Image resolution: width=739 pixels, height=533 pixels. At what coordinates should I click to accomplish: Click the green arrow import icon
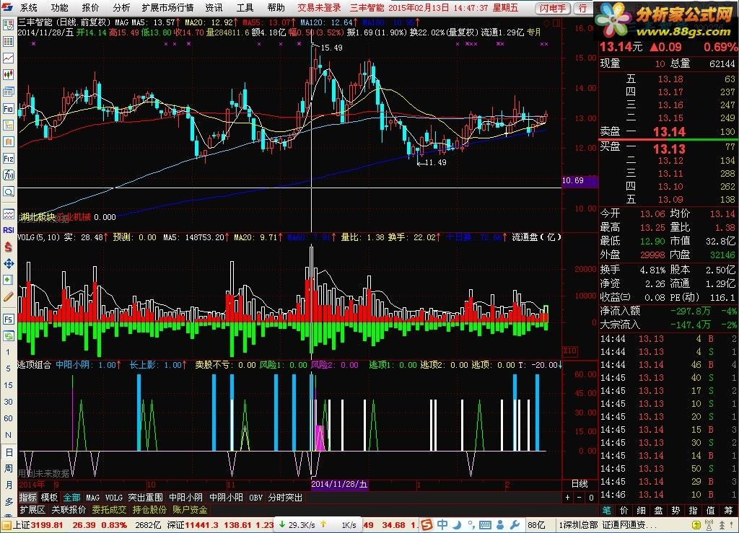coord(9,280)
